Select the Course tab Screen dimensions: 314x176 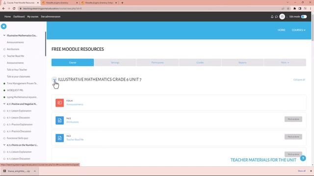pyautogui.click(x=73, y=63)
